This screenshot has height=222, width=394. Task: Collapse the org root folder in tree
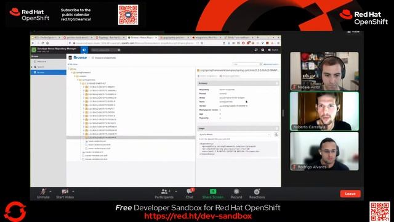(69, 68)
